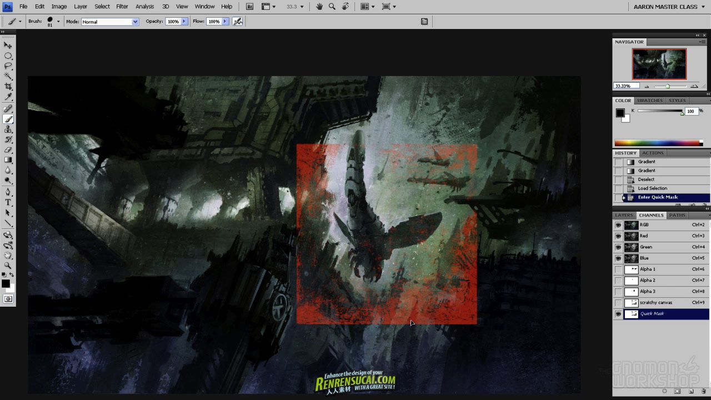The width and height of the screenshot is (711, 400).
Task: Click the Zoom tool in the application bar
Action: click(x=332, y=7)
